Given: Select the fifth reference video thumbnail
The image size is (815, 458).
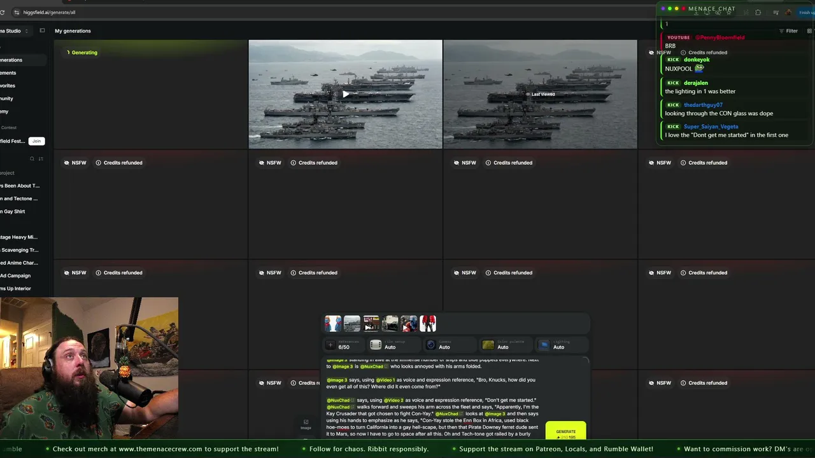Looking at the screenshot, I should tap(409, 324).
